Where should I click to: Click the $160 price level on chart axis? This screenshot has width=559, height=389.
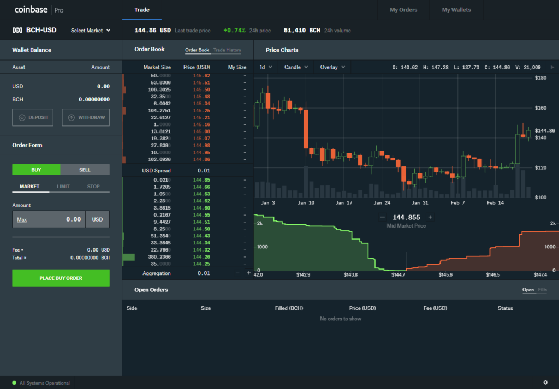pyautogui.click(x=540, y=108)
